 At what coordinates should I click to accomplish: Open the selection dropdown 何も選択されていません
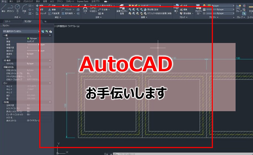pos(21,31)
